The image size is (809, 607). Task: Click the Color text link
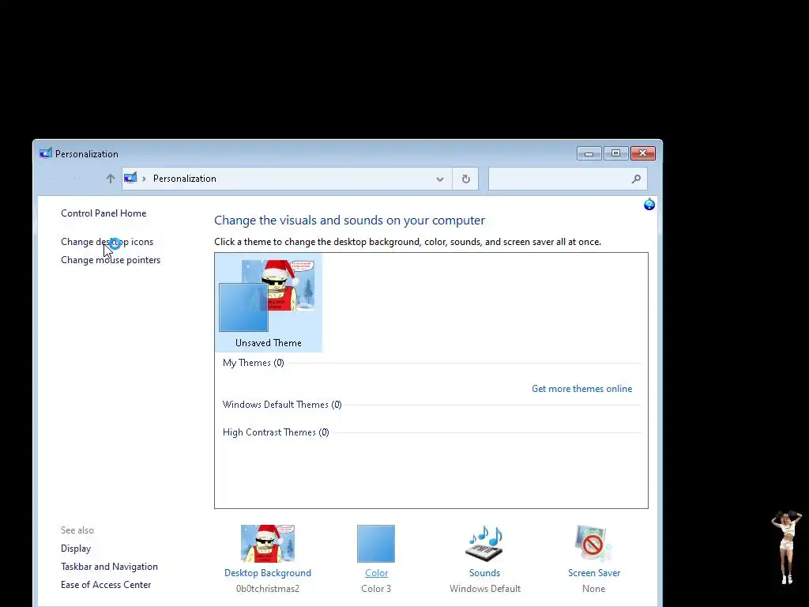(377, 573)
